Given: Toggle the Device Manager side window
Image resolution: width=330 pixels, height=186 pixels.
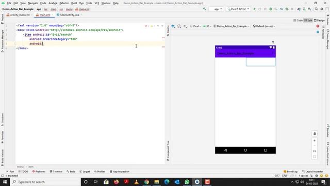Looking at the screenshot, I should 328,39.
